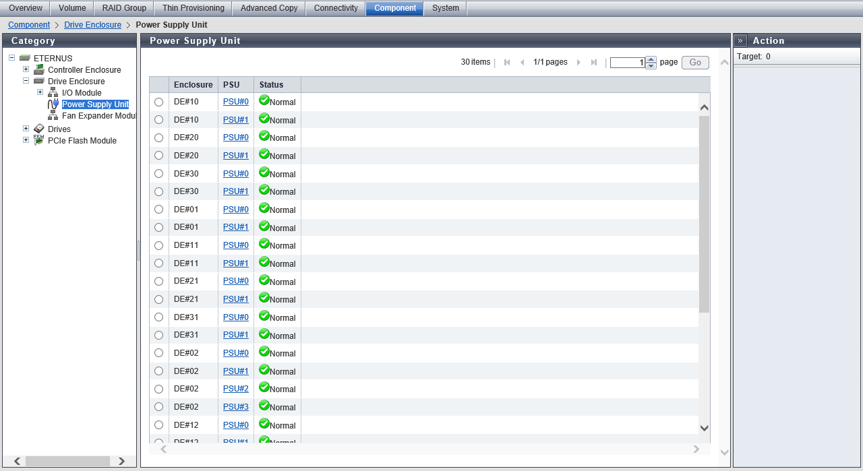Click the PCIe Flash Module icon
The image size is (863, 471).
(39, 140)
